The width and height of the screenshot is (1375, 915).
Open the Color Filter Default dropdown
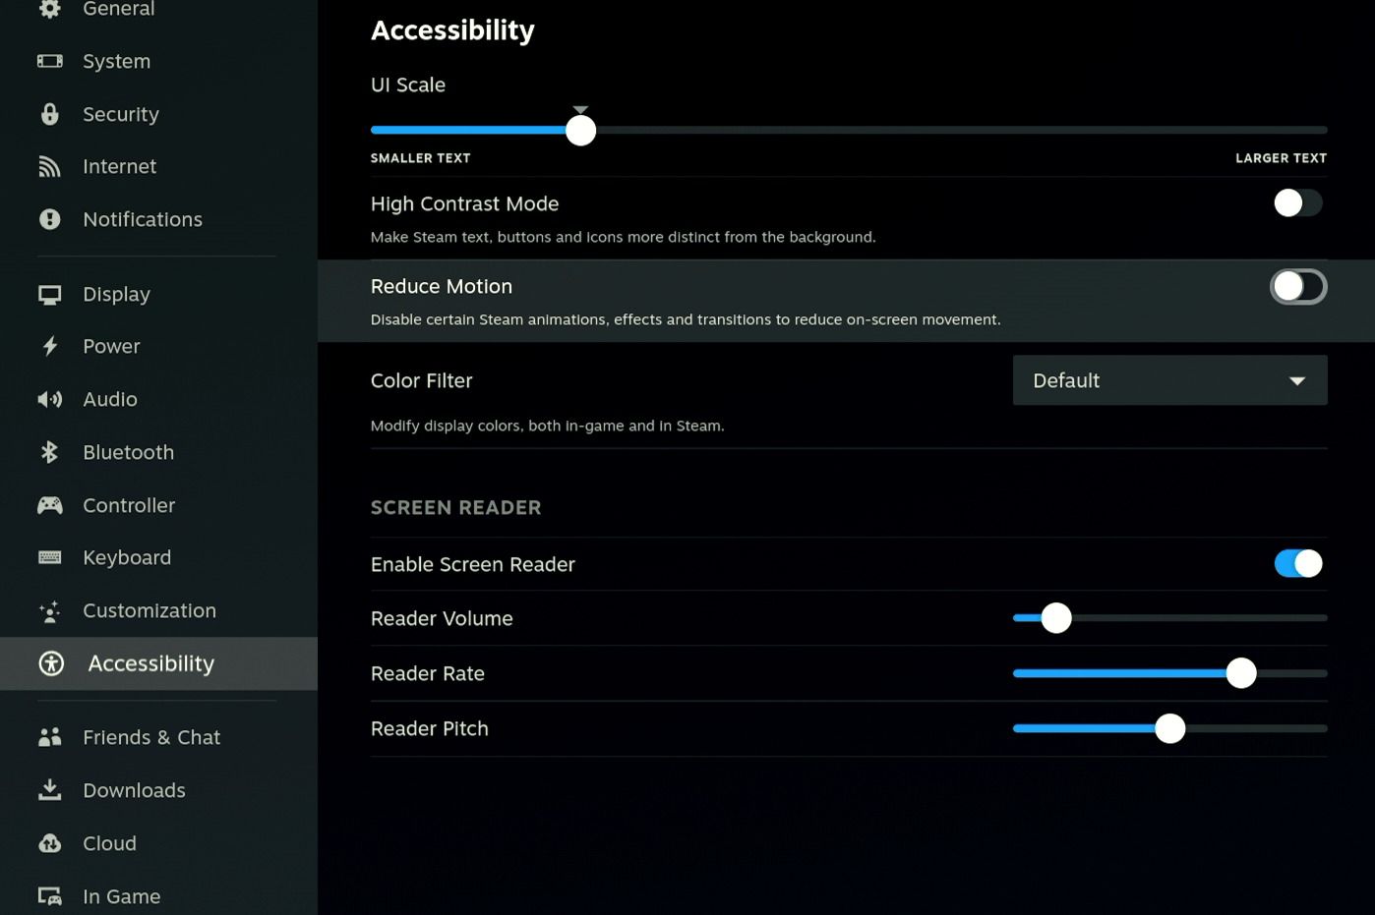click(1168, 380)
